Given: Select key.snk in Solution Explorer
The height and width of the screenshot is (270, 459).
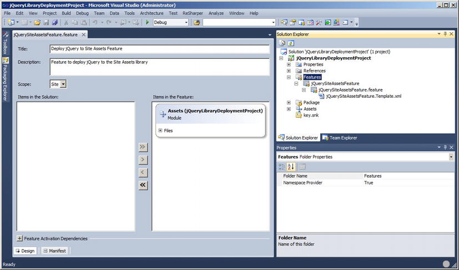Looking at the screenshot, I should point(311,115).
